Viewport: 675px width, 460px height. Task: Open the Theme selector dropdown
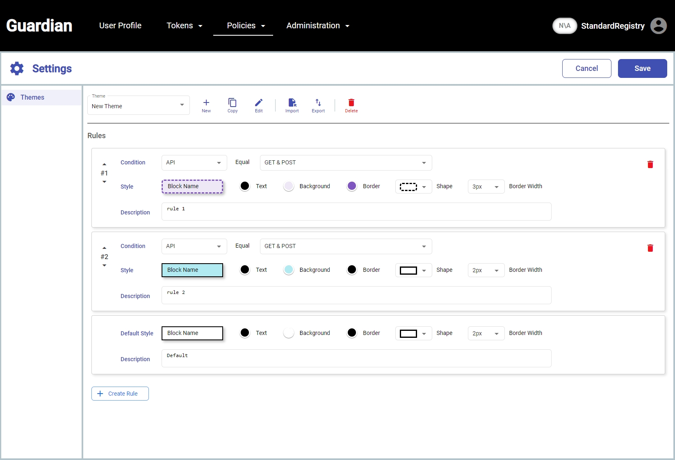[x=139, y=106]
